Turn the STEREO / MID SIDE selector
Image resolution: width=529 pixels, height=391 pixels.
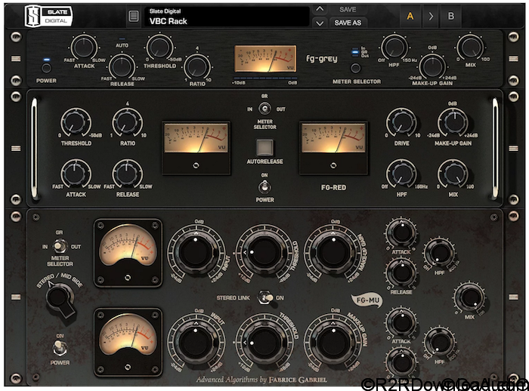[x=60, y=299]
